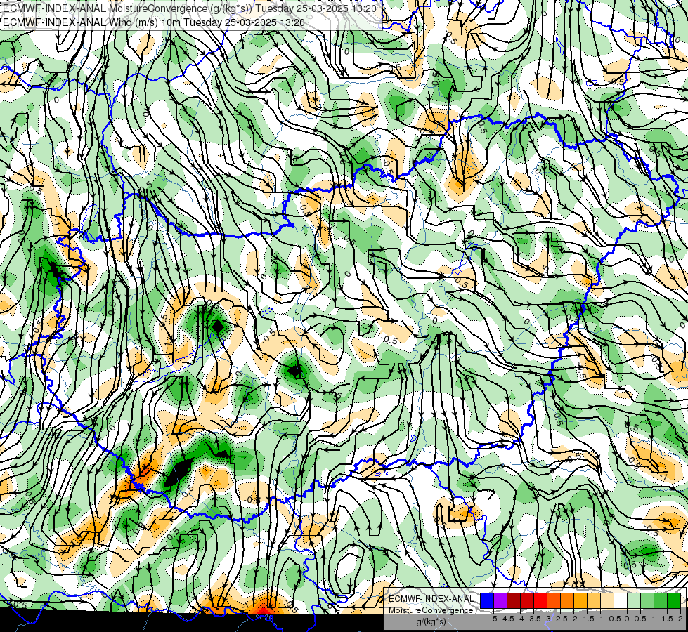Screen dimensions: 688x632
Task: Pick the orange swatch between -2.5 and -2
Action: [x=567, y=601]
